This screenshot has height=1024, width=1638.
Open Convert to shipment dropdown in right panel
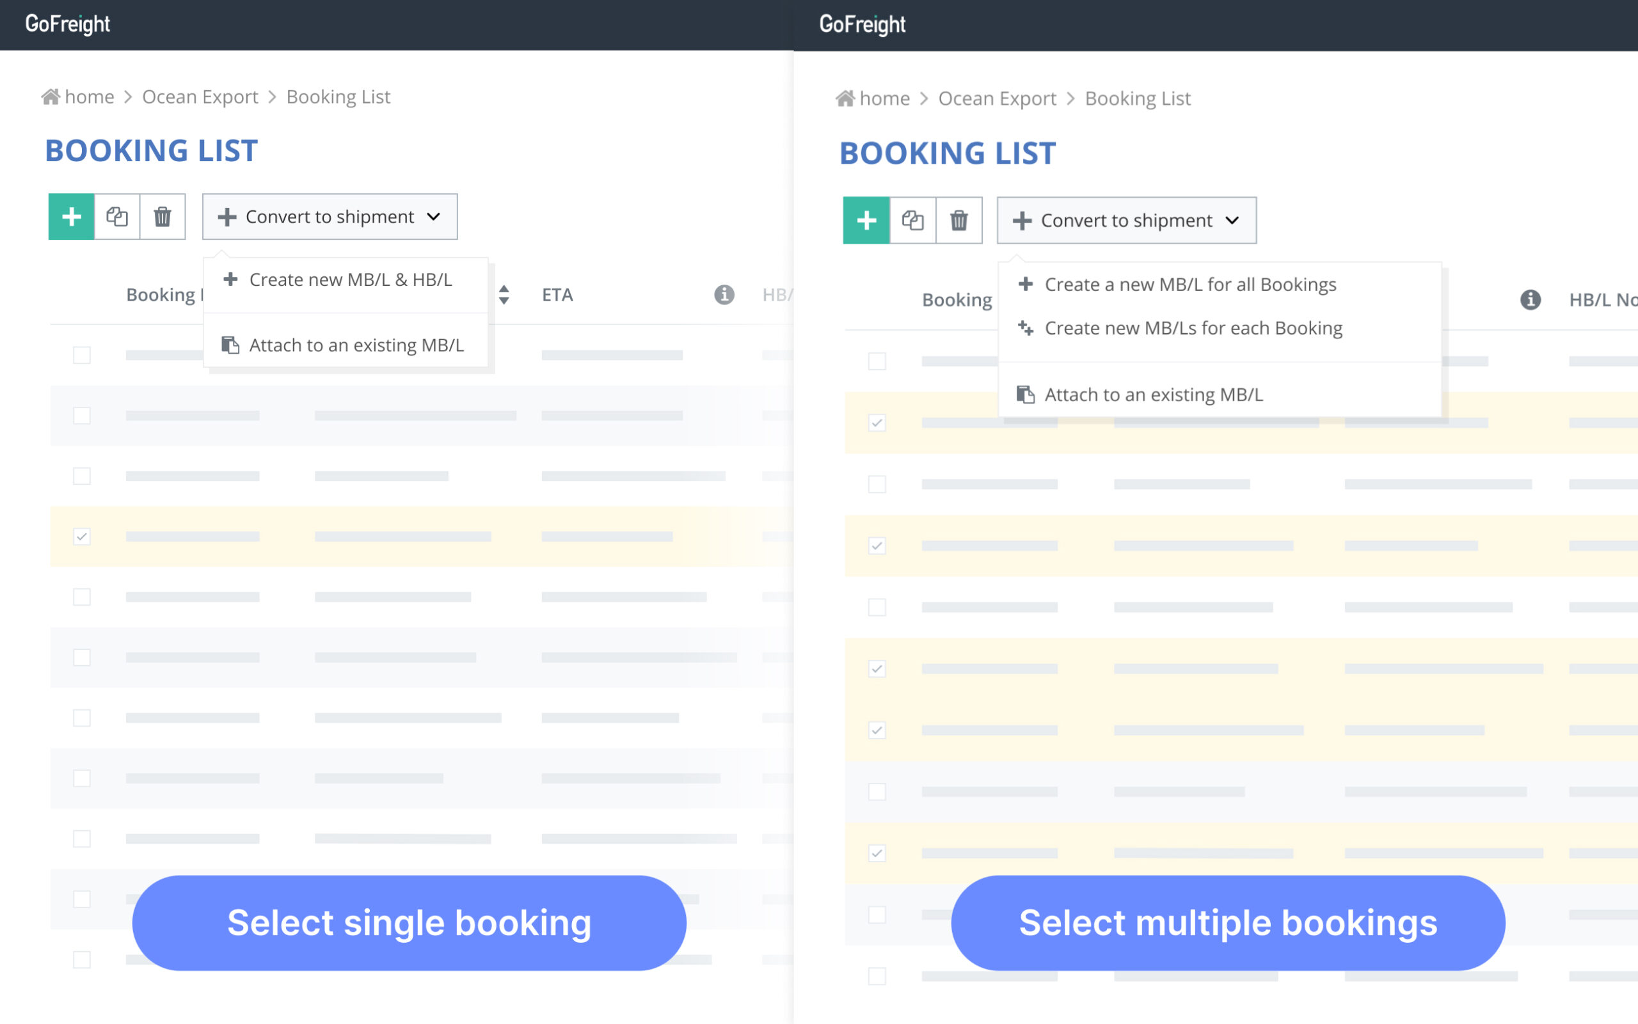1126,220
